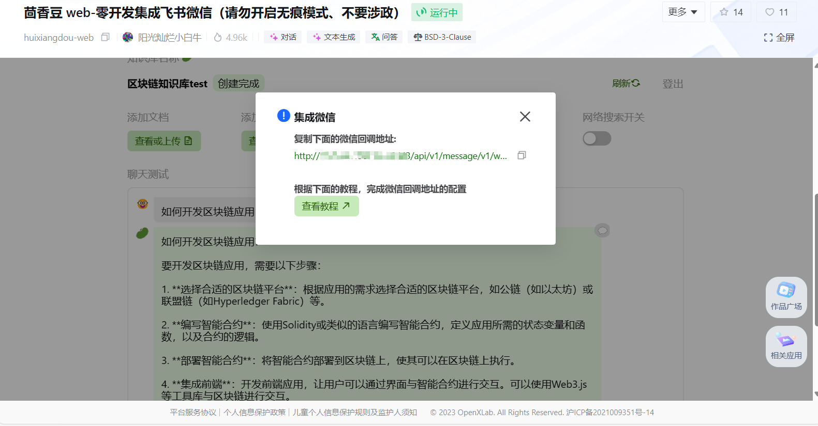Copy the huixiangdou-web repository name

pyautogui.click(x=106, y=37)
